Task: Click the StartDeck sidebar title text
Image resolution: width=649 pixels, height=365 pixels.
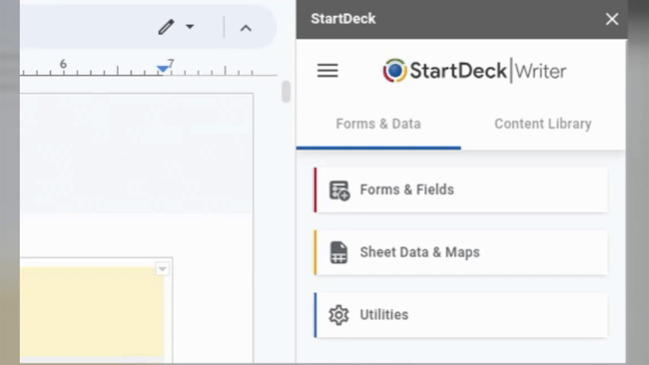Action: [x=343, y=18]
